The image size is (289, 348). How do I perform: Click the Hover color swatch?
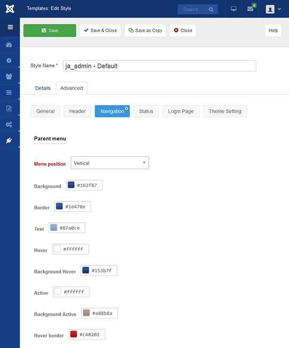[x=57, y=249]
